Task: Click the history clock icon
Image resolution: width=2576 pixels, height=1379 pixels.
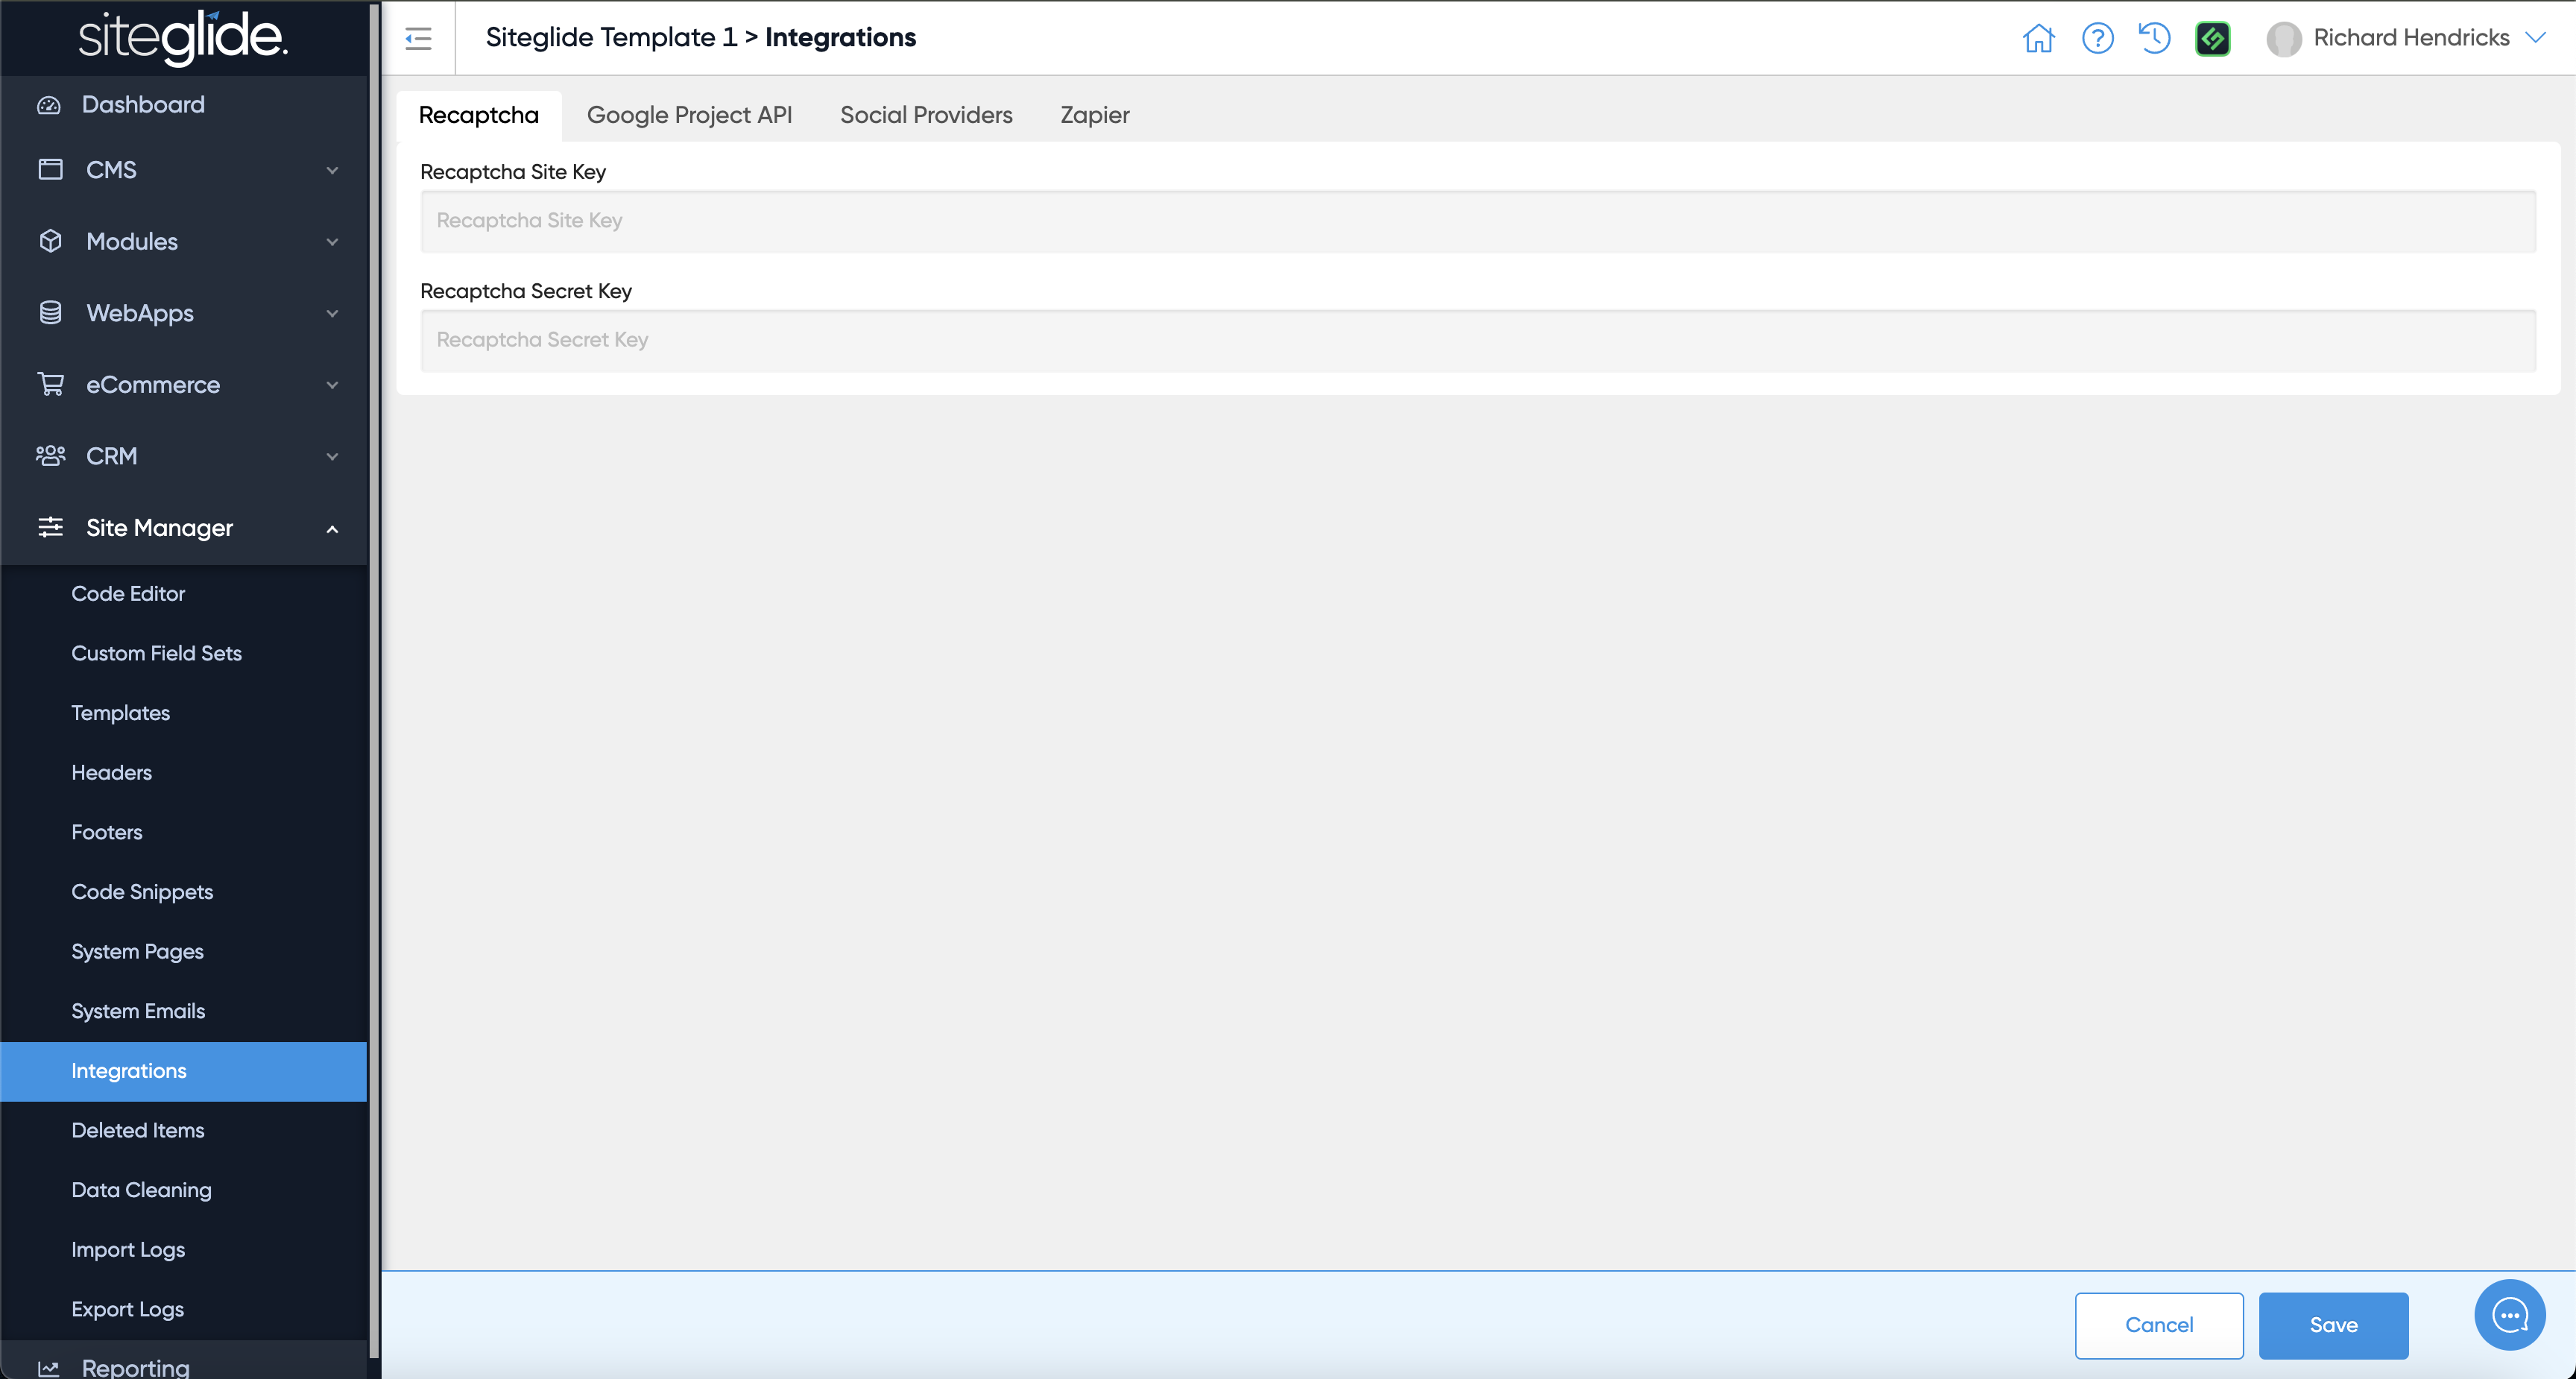Action: tap(2154, 38)
